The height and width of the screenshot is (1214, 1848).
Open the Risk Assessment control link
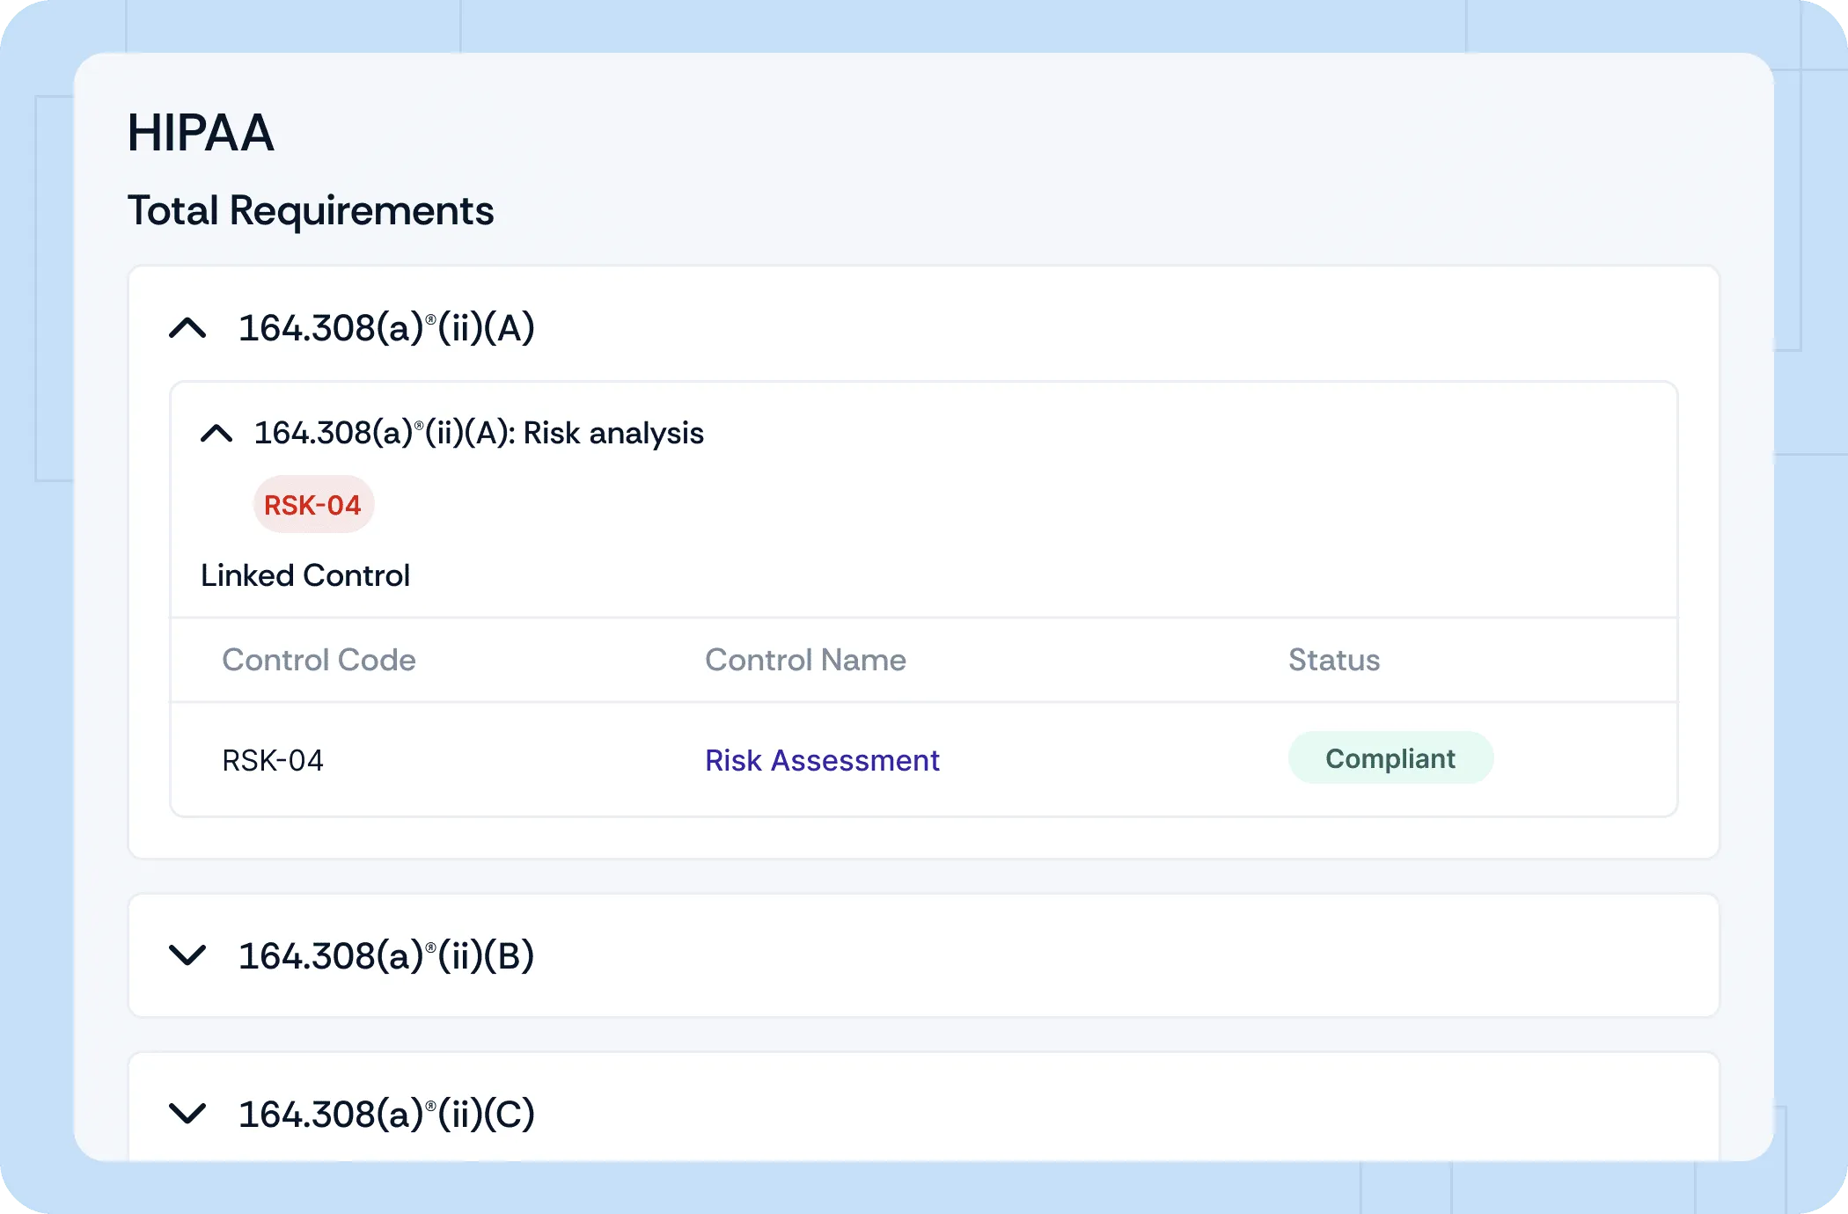pos(822,760)
